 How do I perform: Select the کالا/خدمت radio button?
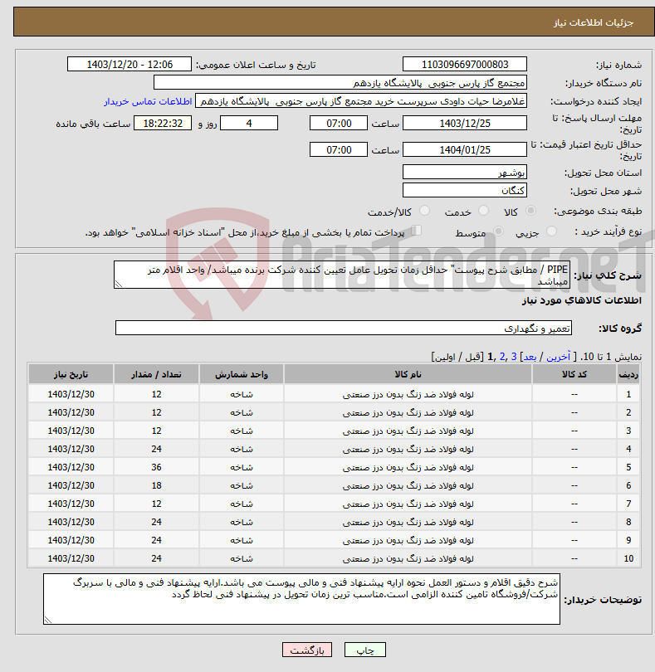pyautogui.click(x=424, y=211)
